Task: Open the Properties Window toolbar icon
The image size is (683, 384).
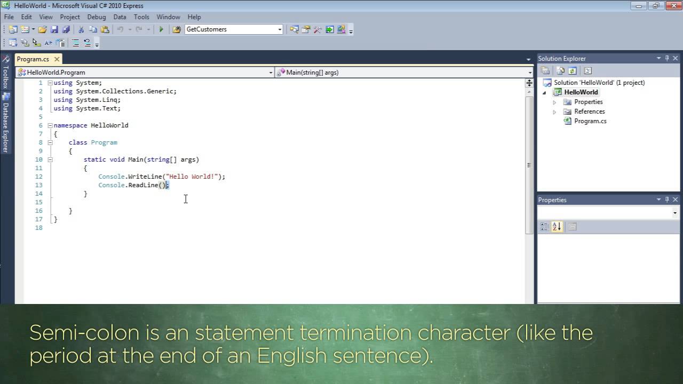Action: 306,29
